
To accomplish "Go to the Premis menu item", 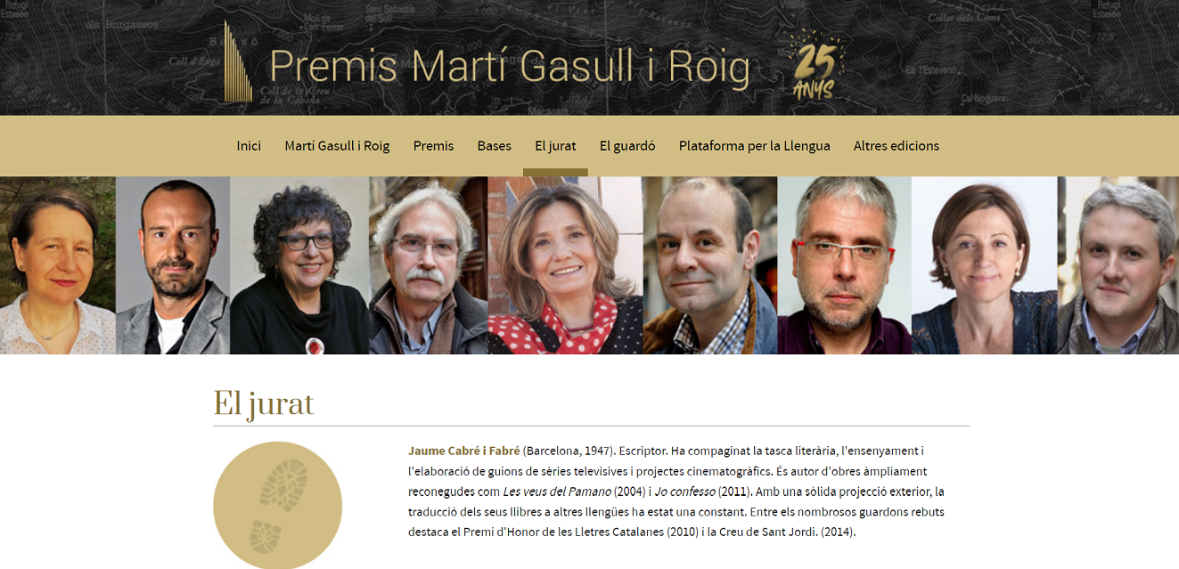I will [433, 146].
